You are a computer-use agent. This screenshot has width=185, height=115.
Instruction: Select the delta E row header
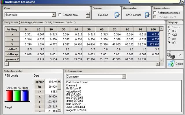click(x=12, y=49)
